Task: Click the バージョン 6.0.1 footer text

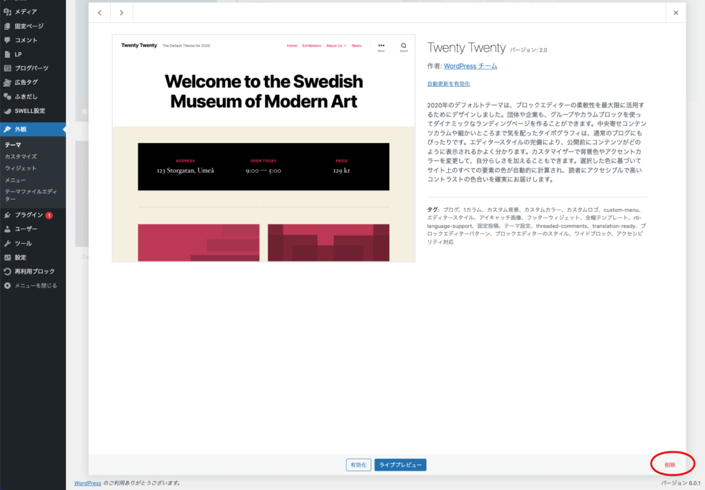Action: click(680, 483)
